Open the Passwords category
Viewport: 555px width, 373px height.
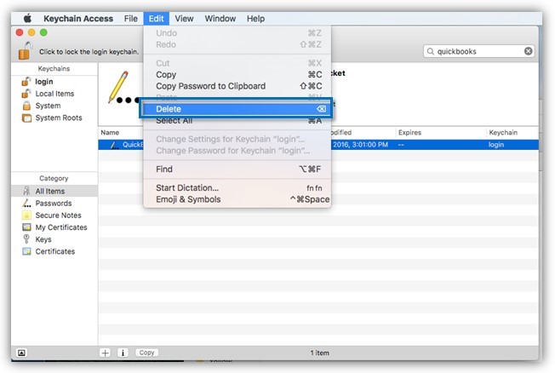click(x=54, y=204)
